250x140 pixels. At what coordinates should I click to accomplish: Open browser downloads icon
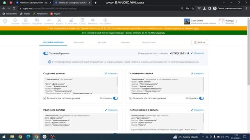click(204, 9)
